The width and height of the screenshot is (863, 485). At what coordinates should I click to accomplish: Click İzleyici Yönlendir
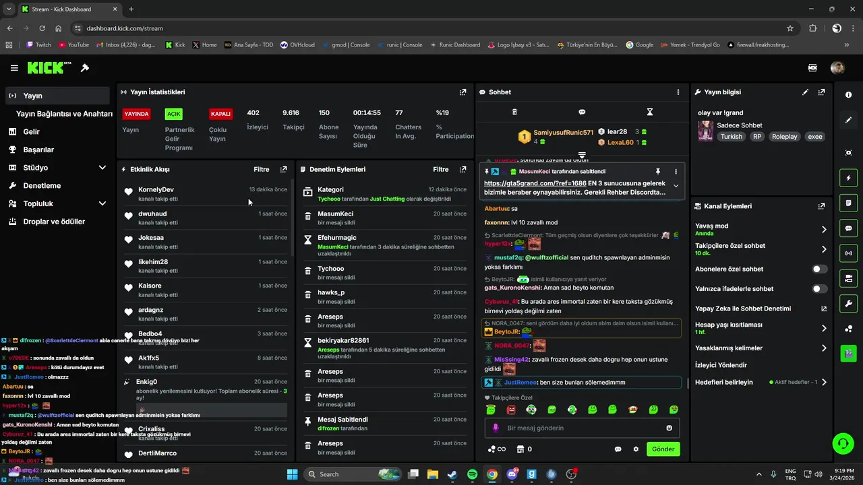(x=721, y=365)
